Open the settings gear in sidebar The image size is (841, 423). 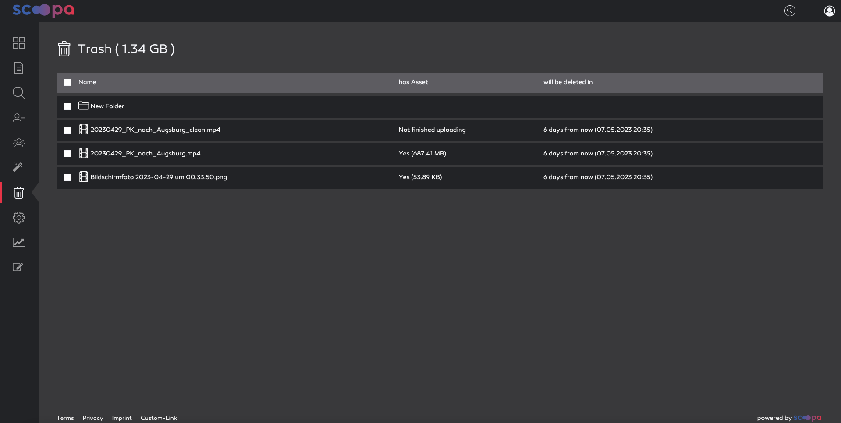[19, 218]
